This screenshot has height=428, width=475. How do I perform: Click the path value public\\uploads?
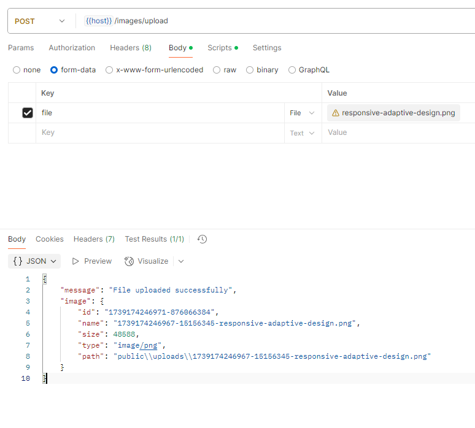[272, 356]
